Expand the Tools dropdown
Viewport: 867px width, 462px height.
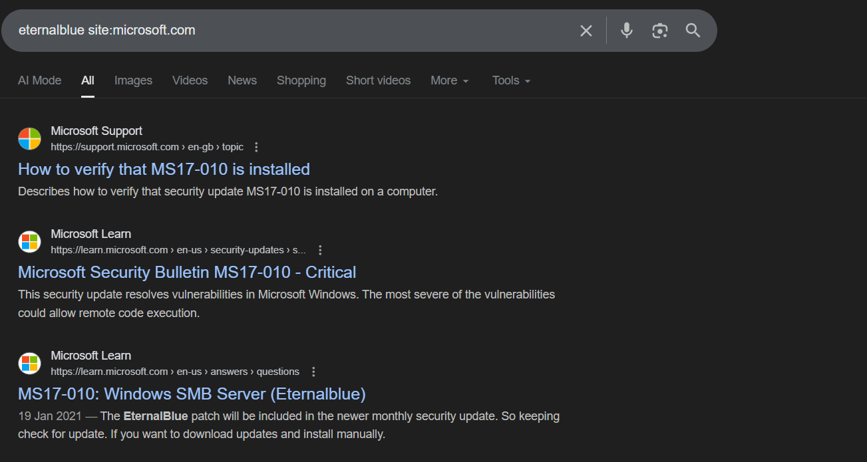click(511, 80)
